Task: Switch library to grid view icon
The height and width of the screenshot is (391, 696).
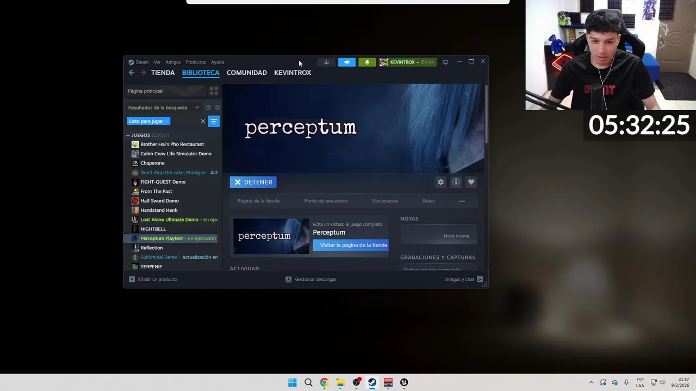Action: (214, 91)
